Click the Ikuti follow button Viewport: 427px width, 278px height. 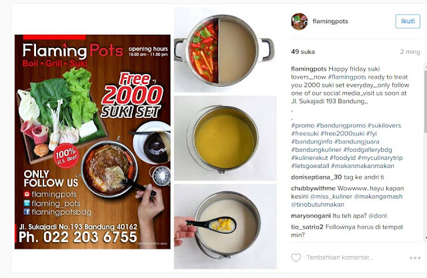[408, 21]
